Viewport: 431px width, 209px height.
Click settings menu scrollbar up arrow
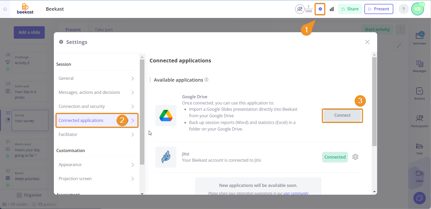(142, 57)
